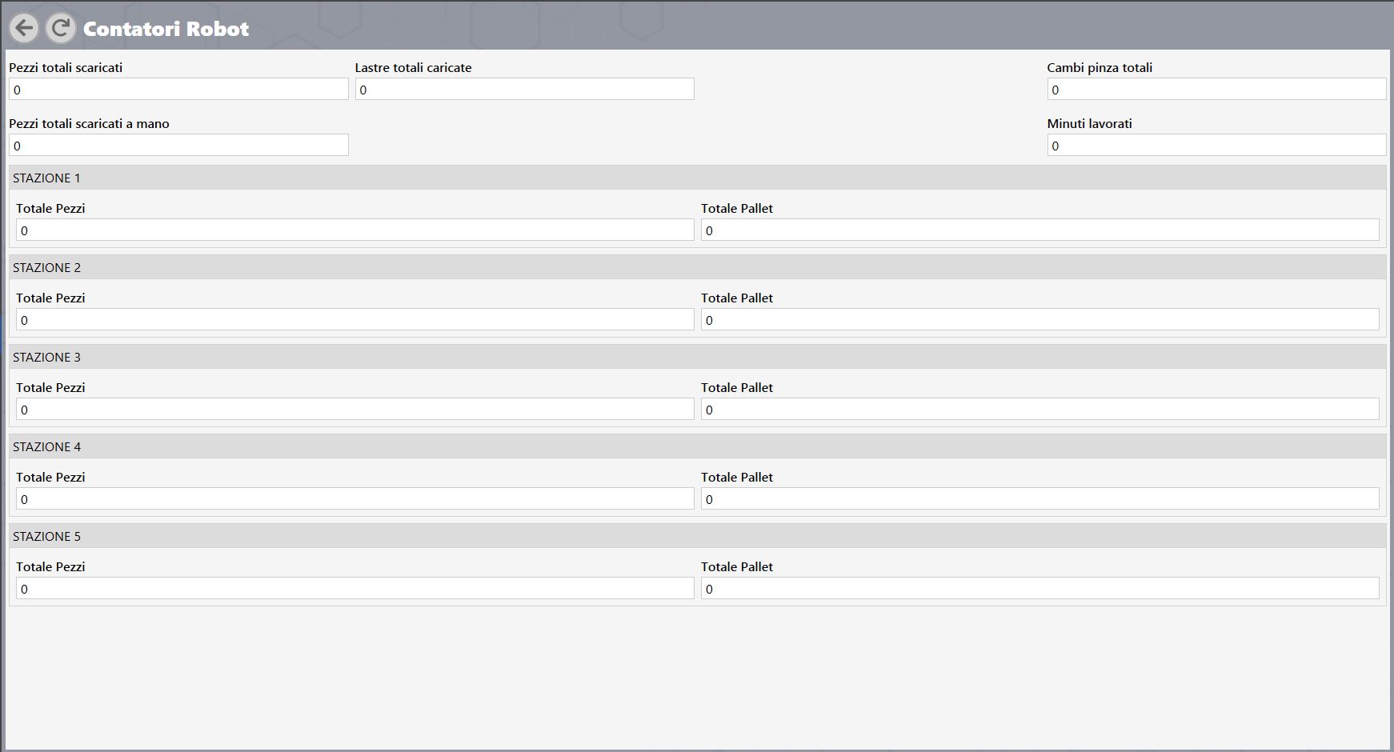This screenshot has width=1394, height=752.
Task: Click the Contatori Robot page title
Action: pos(166,29)
